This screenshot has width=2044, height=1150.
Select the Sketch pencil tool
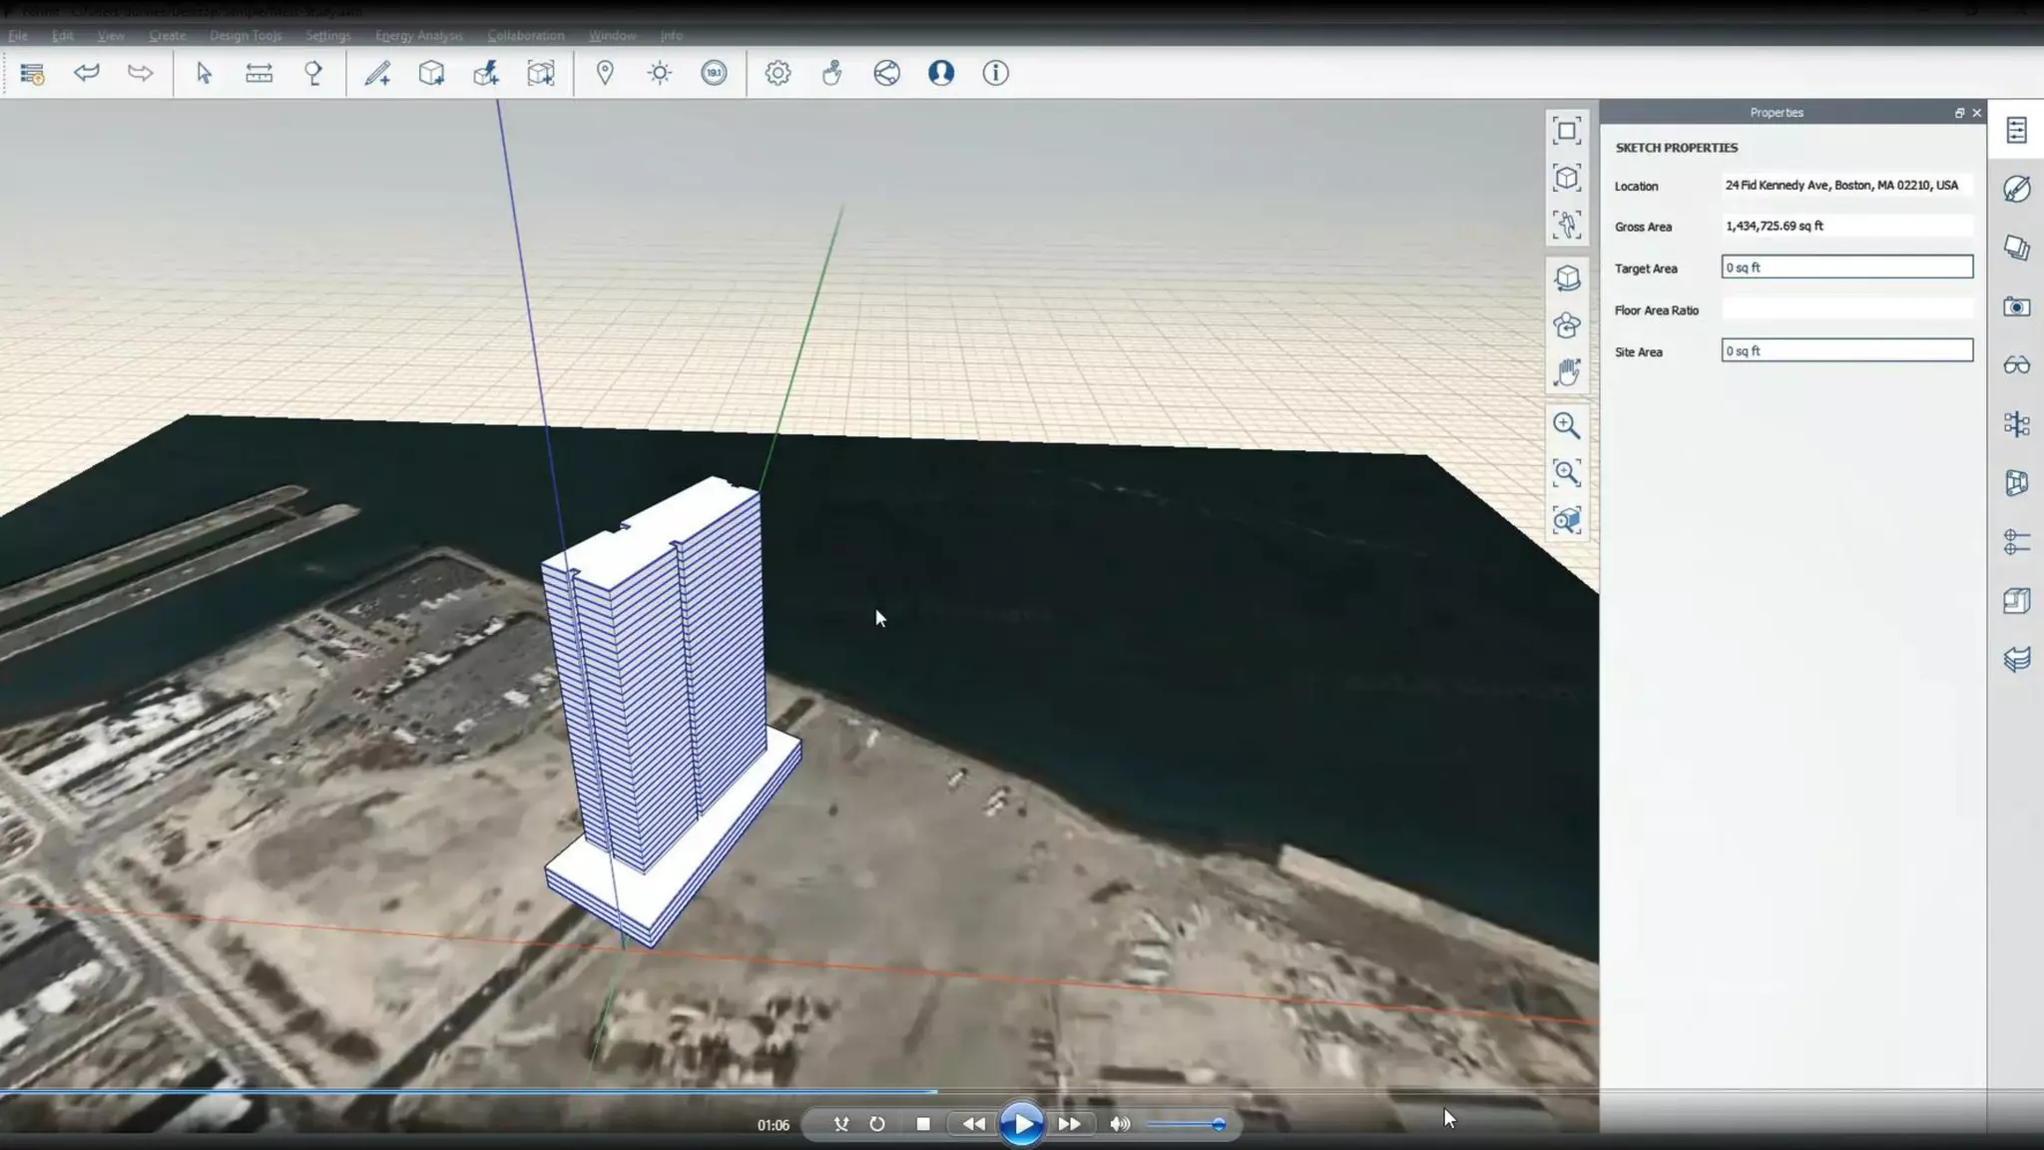click(377, 73)
